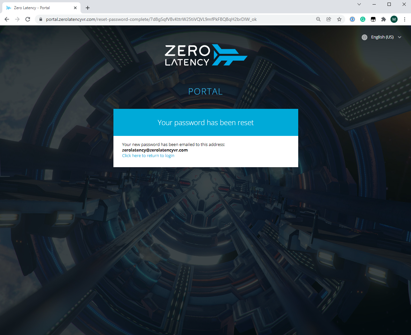Click the share page icon in address bar
The width and height of the screenshot is (411, 335).
click(x=329, y=19)
